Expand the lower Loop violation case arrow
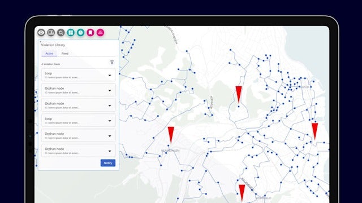Screen dimensions: 362x203 click(110, 121)
